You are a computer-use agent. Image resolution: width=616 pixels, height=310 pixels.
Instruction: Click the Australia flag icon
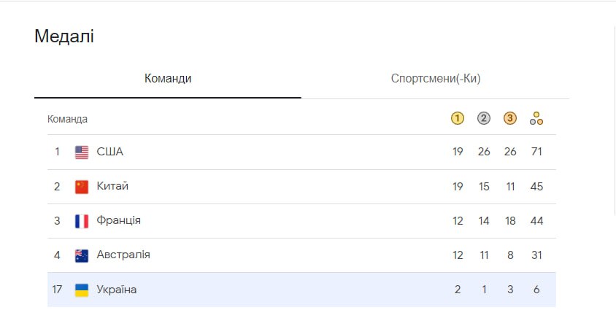82,255
